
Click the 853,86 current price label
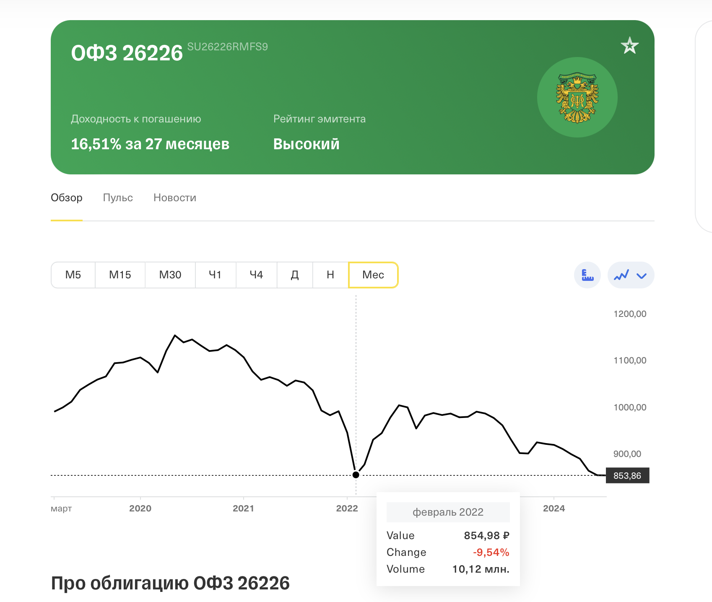click(x=627, y=475)
